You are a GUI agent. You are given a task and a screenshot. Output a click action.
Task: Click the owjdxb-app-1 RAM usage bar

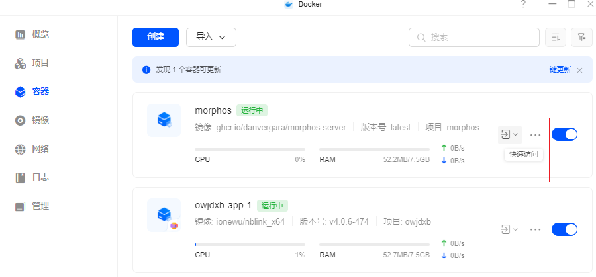[374, 245]
